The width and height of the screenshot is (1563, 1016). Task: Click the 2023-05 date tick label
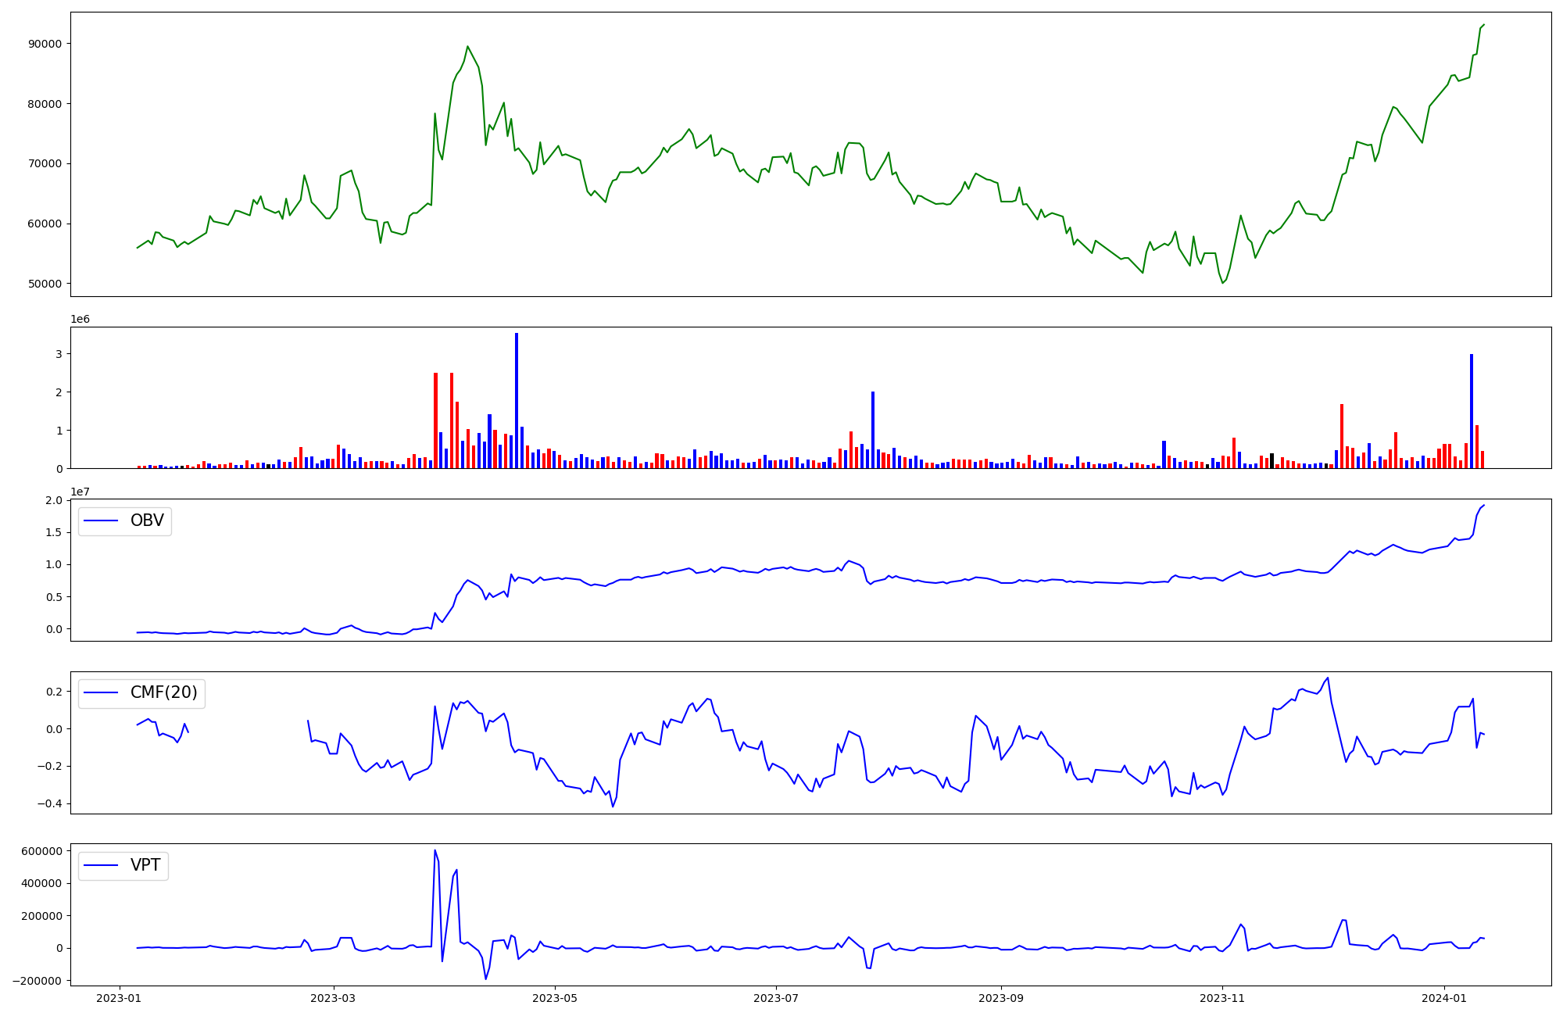click(555, 998)
